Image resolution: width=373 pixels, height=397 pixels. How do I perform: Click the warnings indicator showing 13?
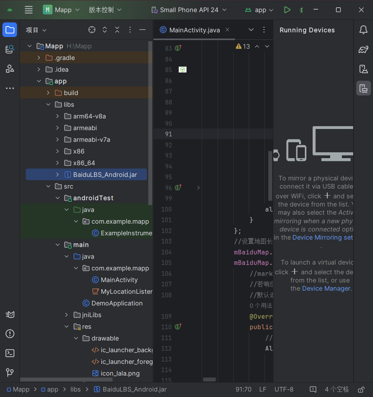243,46
